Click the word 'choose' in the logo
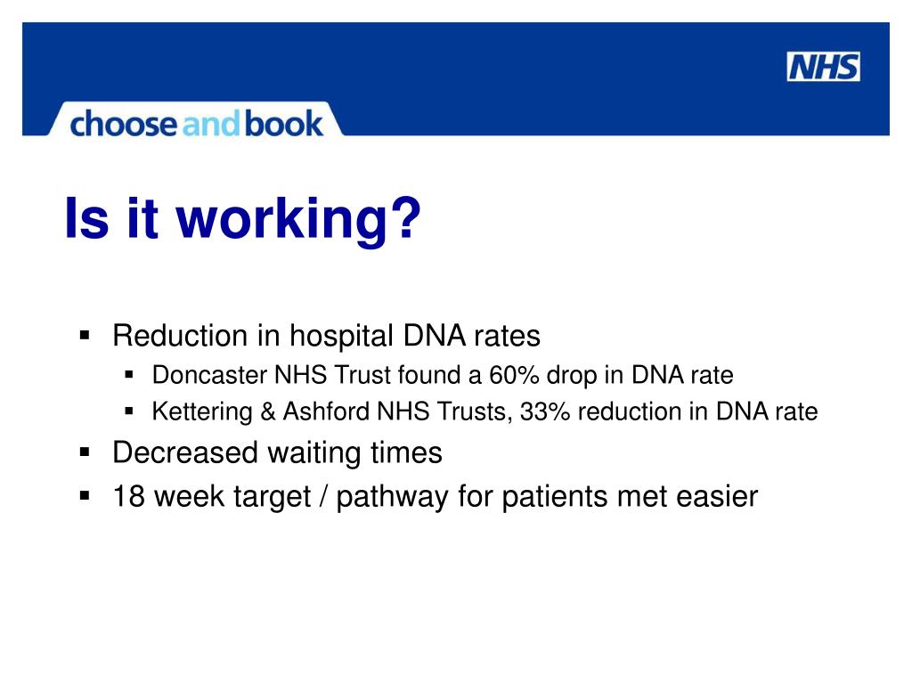The height and width of the screenshot is (684, 912). pyautogui.click(x=123, y=123)
